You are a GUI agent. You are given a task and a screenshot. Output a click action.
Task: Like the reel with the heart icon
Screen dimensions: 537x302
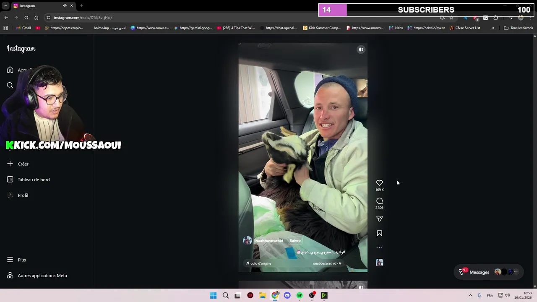(x=379, y=183)
